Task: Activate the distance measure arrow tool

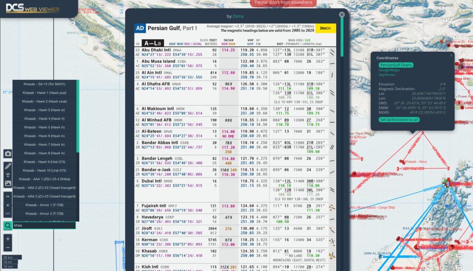Action: point(8,196)
